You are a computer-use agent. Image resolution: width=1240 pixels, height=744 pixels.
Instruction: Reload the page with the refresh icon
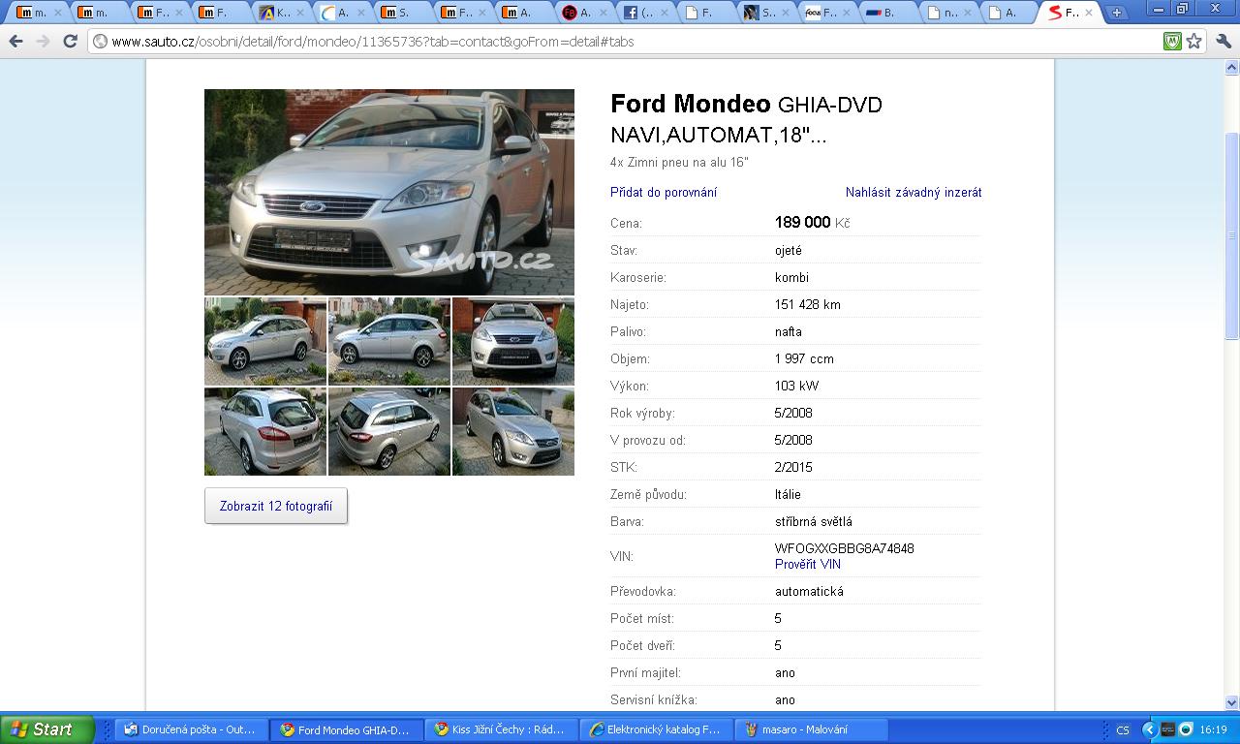70,42
